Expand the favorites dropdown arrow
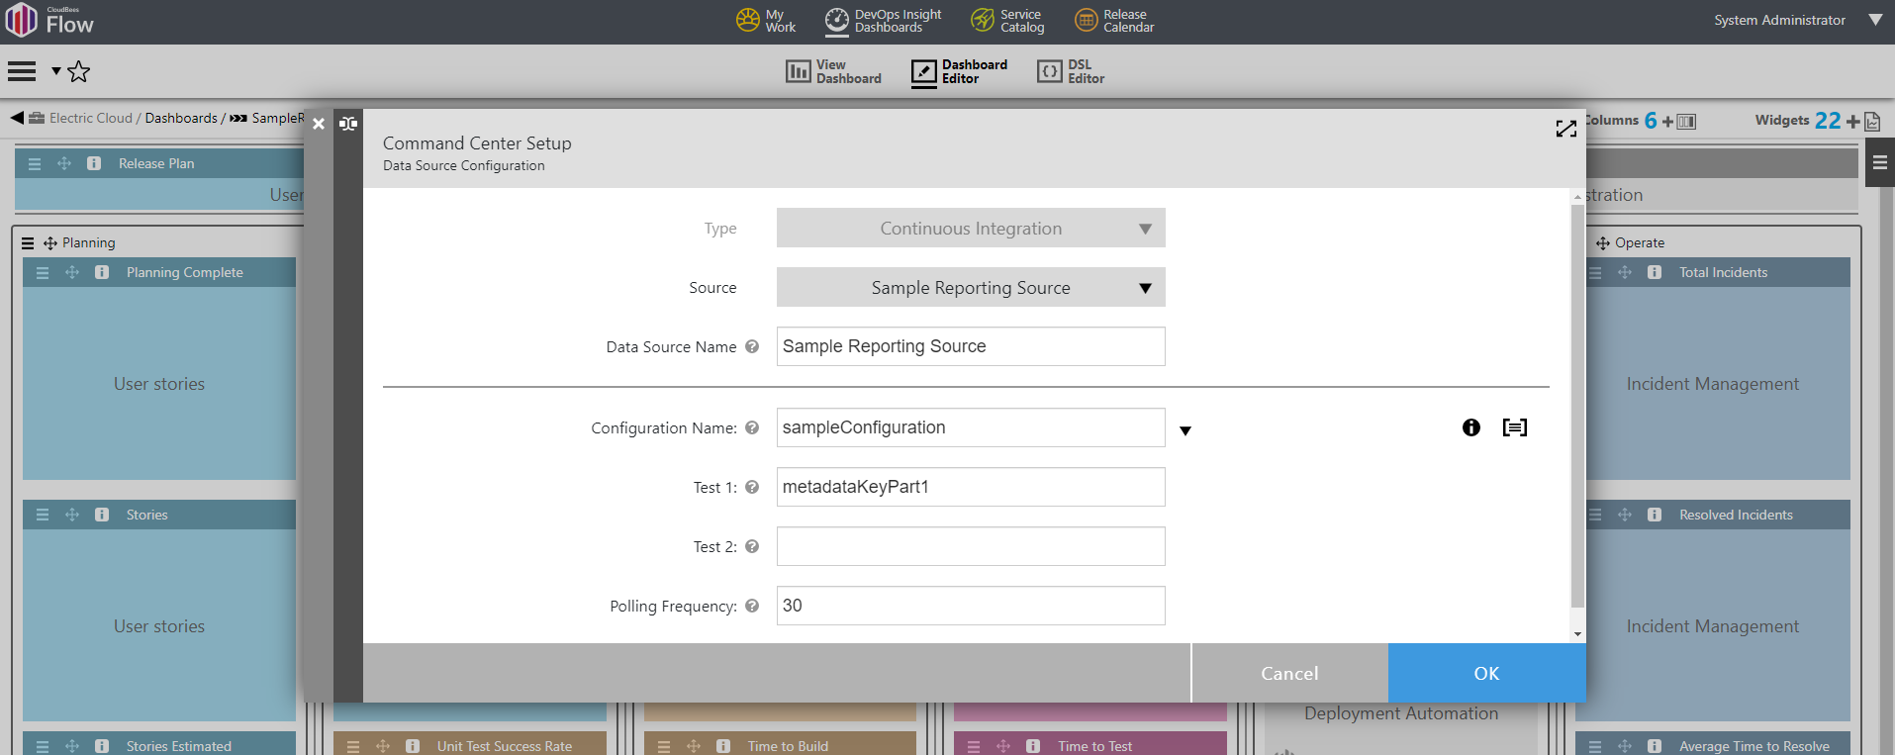Image resolution: width=1895 pixels, height=755 pixels. click(56, 71)
